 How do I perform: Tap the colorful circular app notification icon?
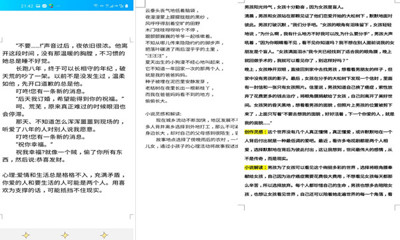tap(51, 6)
